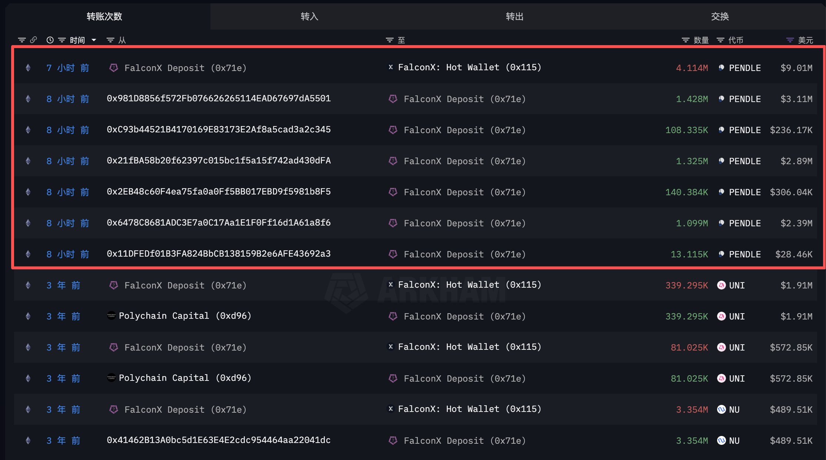
Task: Click the clock icon in the header
Action: pos(50,40)
